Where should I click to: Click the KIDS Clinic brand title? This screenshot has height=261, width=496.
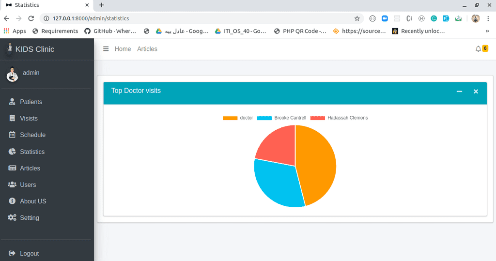(x=35, y=49)
